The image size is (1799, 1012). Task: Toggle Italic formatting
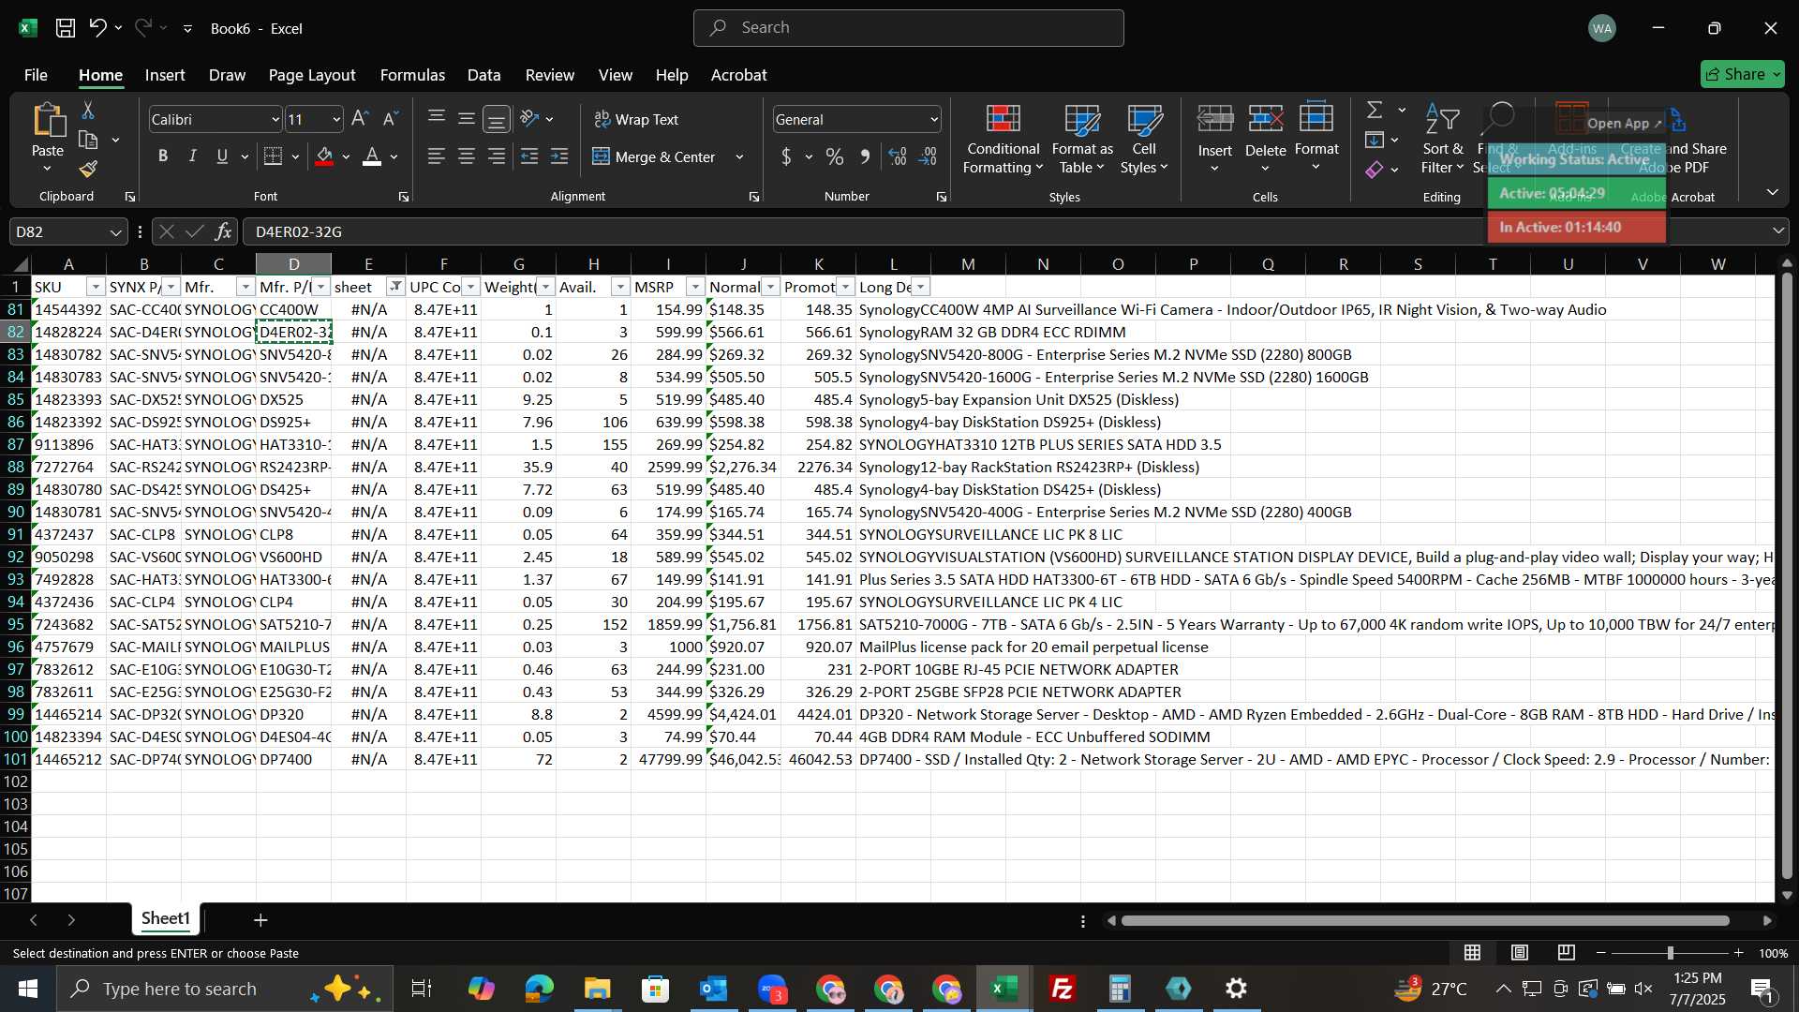(193, 156)
